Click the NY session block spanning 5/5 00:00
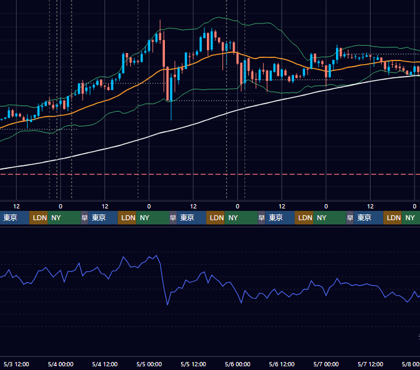420x370 pixels. tap(153, 218)
